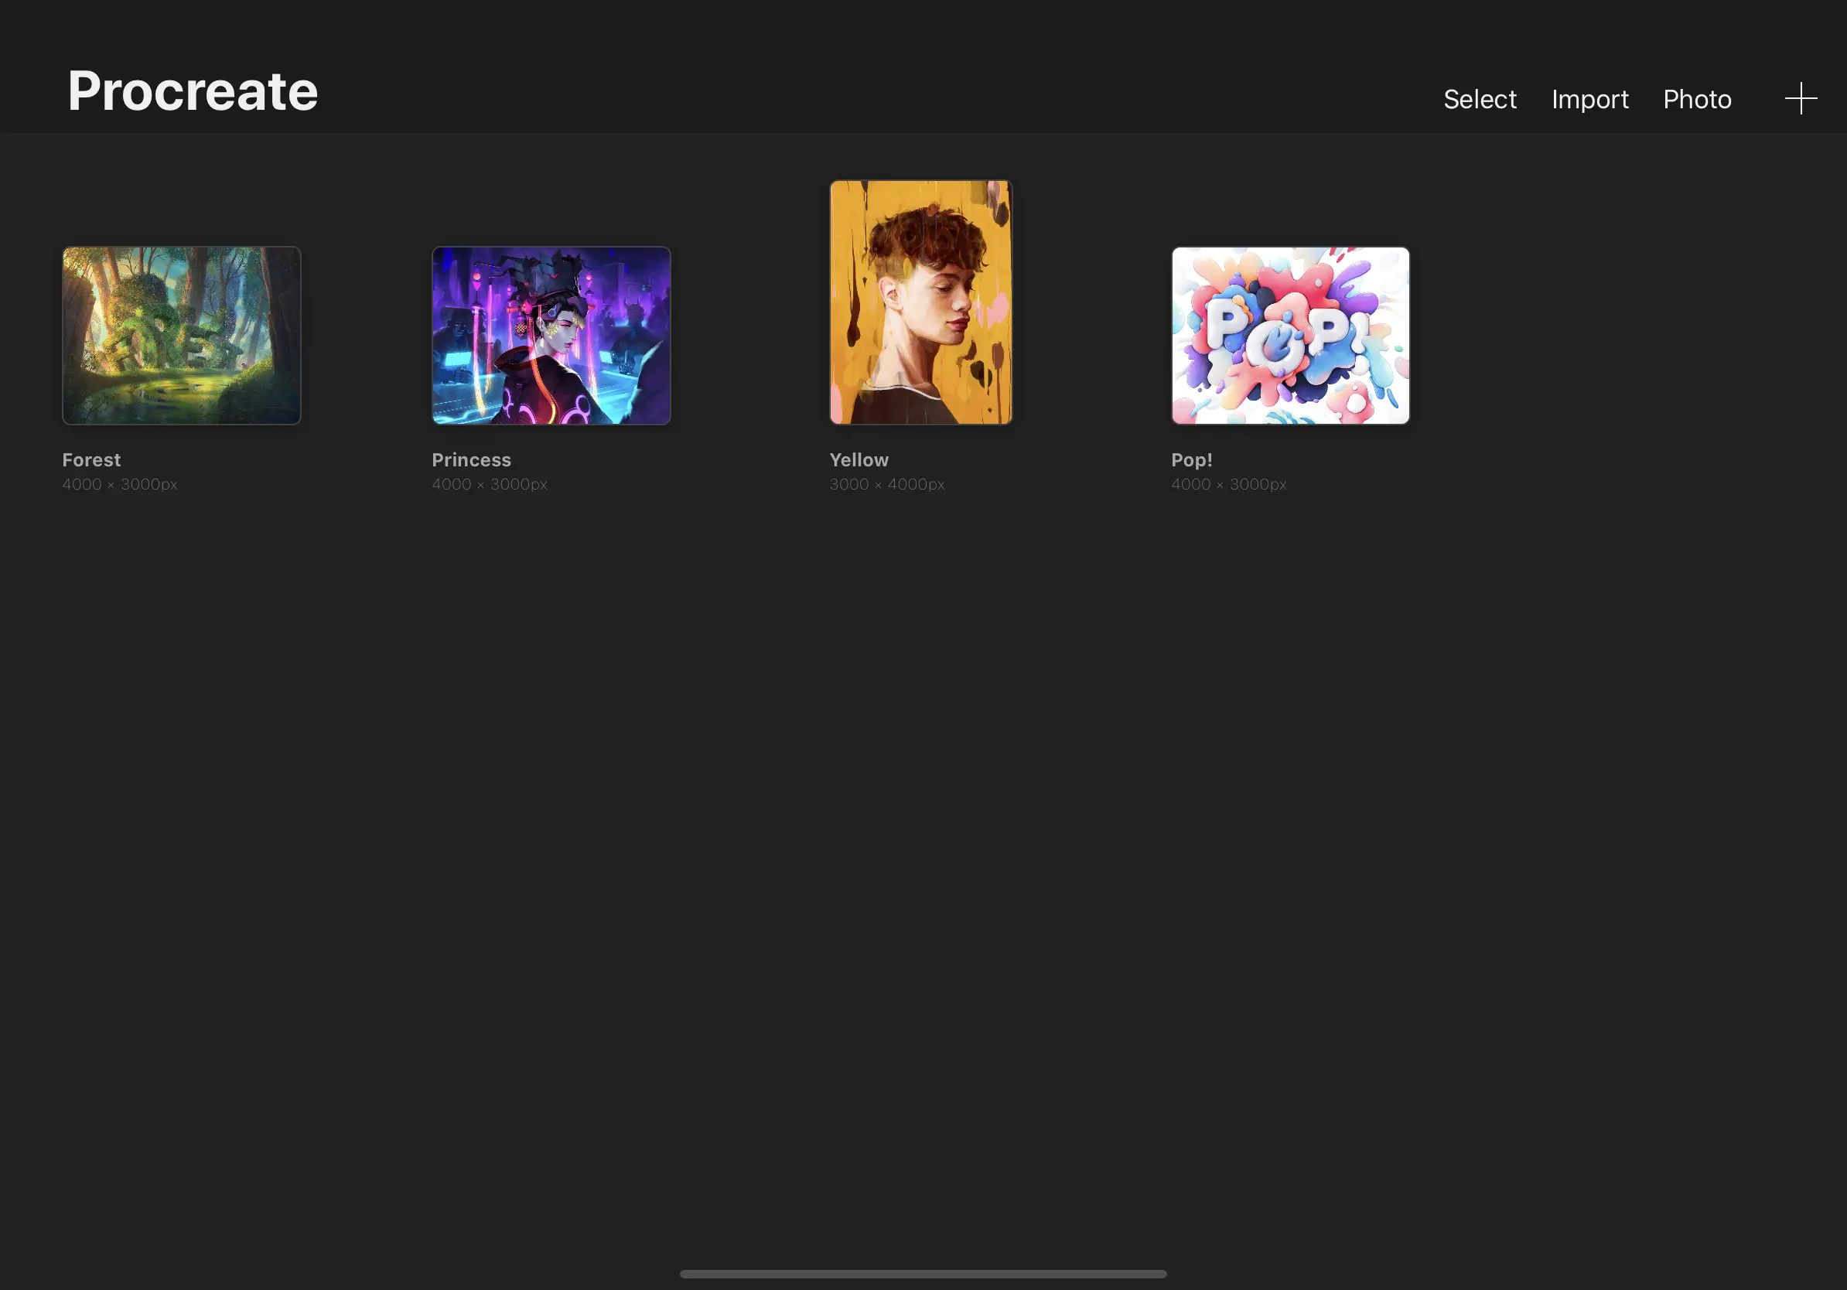
Task: Click the "Pop!" artwork title
Action: click(x=1191, y=460)
